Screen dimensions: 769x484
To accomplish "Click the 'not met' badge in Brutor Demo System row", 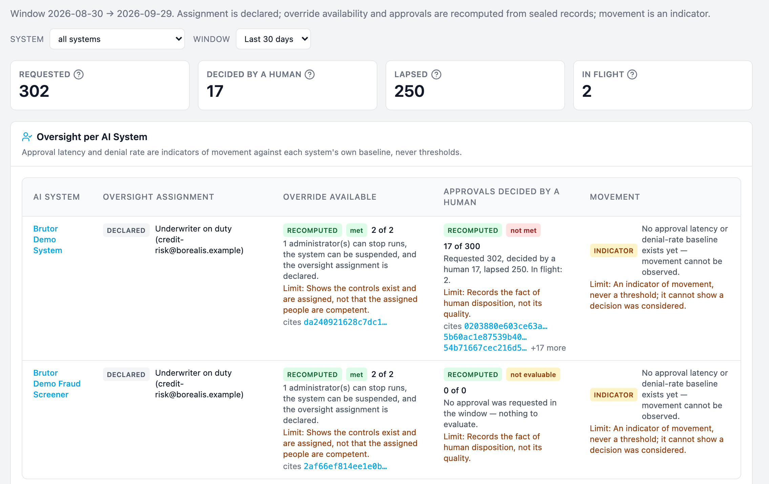I will tap(523, 230).
